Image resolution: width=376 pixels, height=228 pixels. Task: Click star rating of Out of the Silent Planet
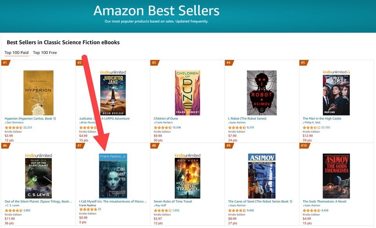14,210
